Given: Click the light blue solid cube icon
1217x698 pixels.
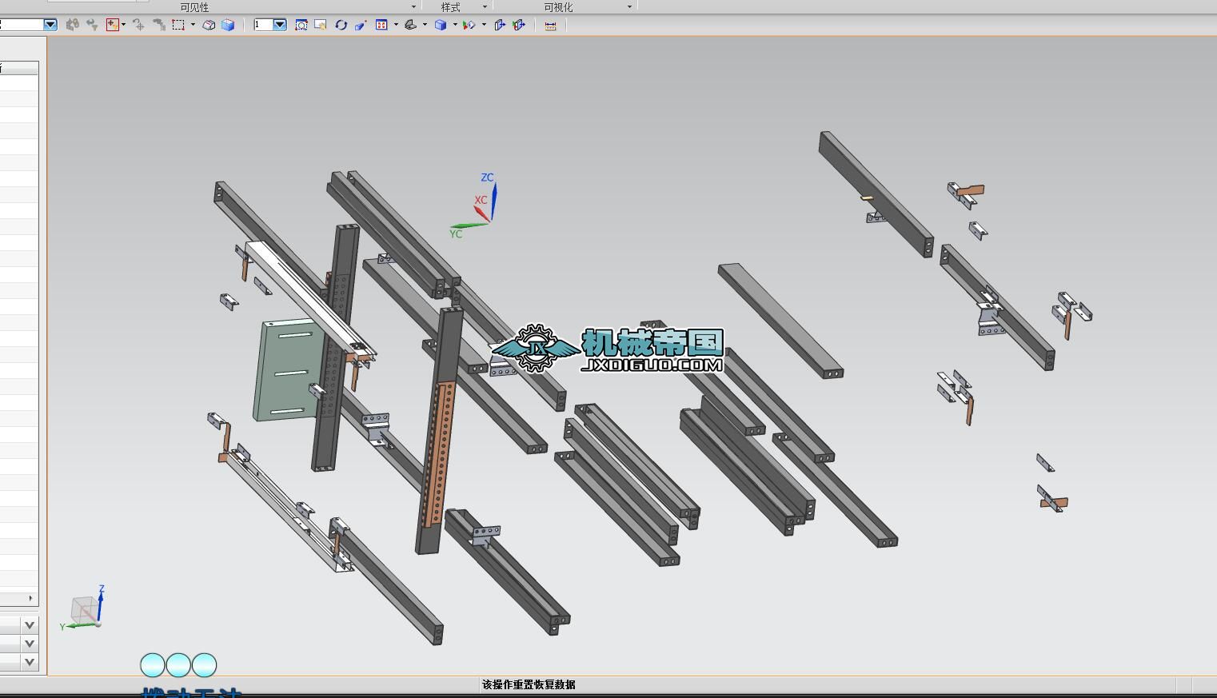Looking at the screenshot, I should tap(228, 25).
